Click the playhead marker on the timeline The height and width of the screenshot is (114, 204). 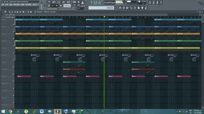pos(104,17)
